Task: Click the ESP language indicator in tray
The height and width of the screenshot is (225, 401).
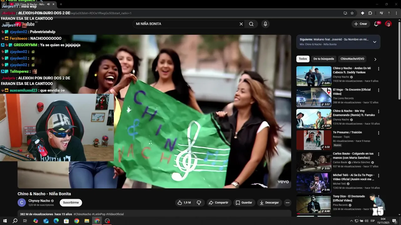Action: [x=372, y=221]
